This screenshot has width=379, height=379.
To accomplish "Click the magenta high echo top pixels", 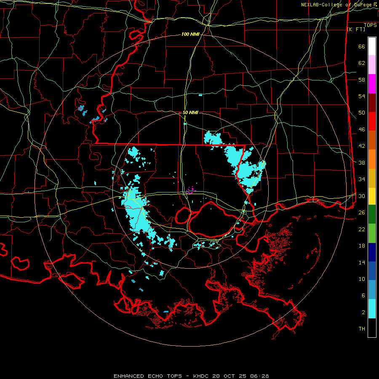I will 191,190.
